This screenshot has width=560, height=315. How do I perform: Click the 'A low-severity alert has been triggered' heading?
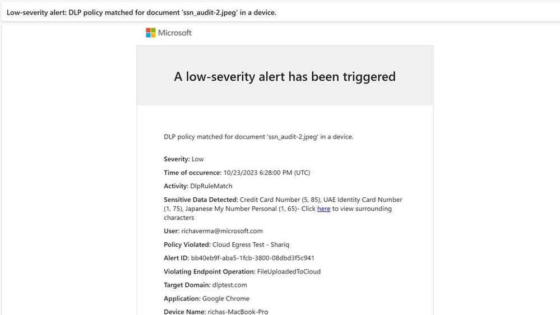(x=285, y=76)
